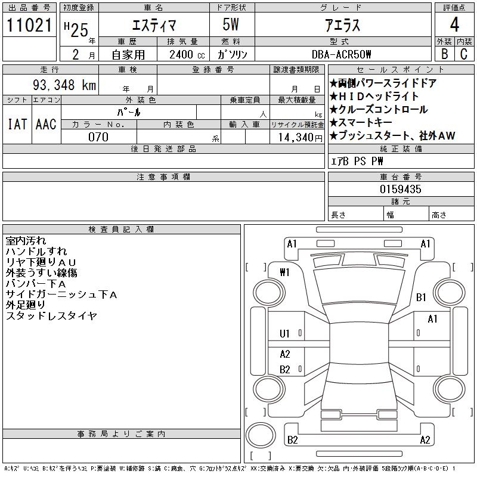Click the equipment line エアB PS PW
Screen dimensions: 477x477
357,161
